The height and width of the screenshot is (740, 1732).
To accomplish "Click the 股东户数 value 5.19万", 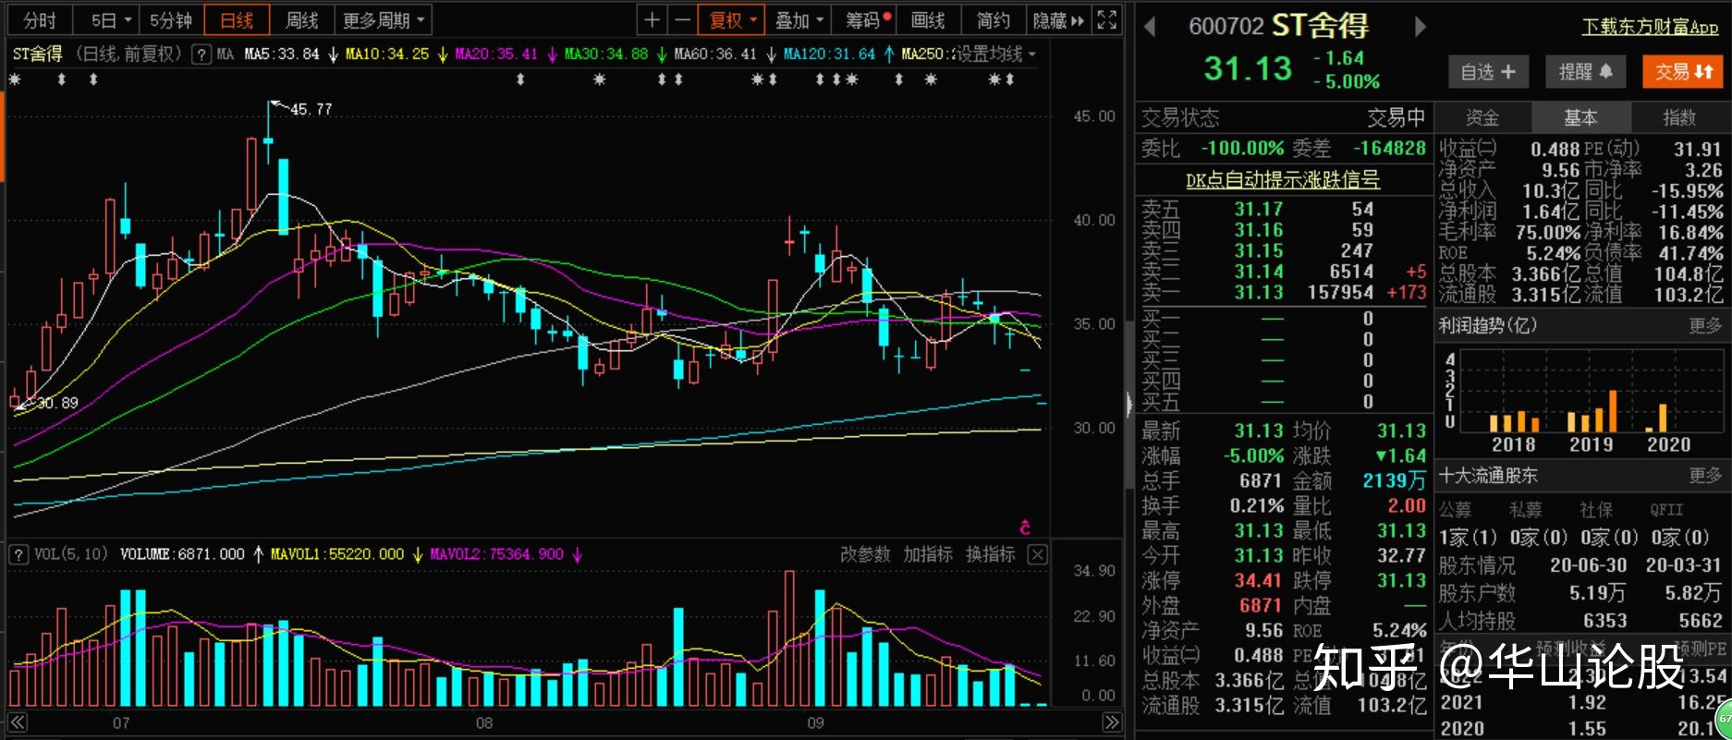I will 1597,592.
